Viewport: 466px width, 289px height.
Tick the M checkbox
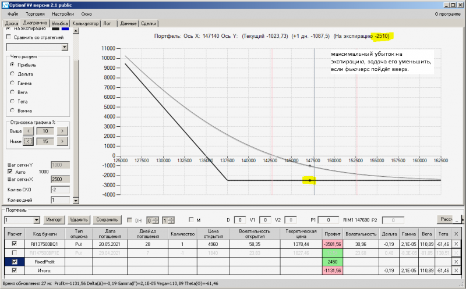coord(191,220)
